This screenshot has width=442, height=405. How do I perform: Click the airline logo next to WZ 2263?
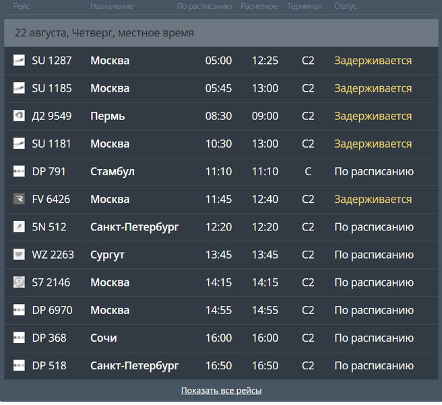(x=19, y=255)
